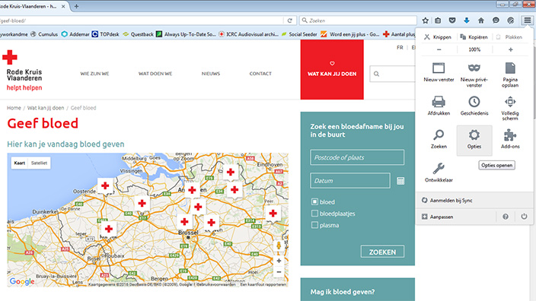Click the Pocket save icon
Viewport: 536px width, 301px height.
452,21
